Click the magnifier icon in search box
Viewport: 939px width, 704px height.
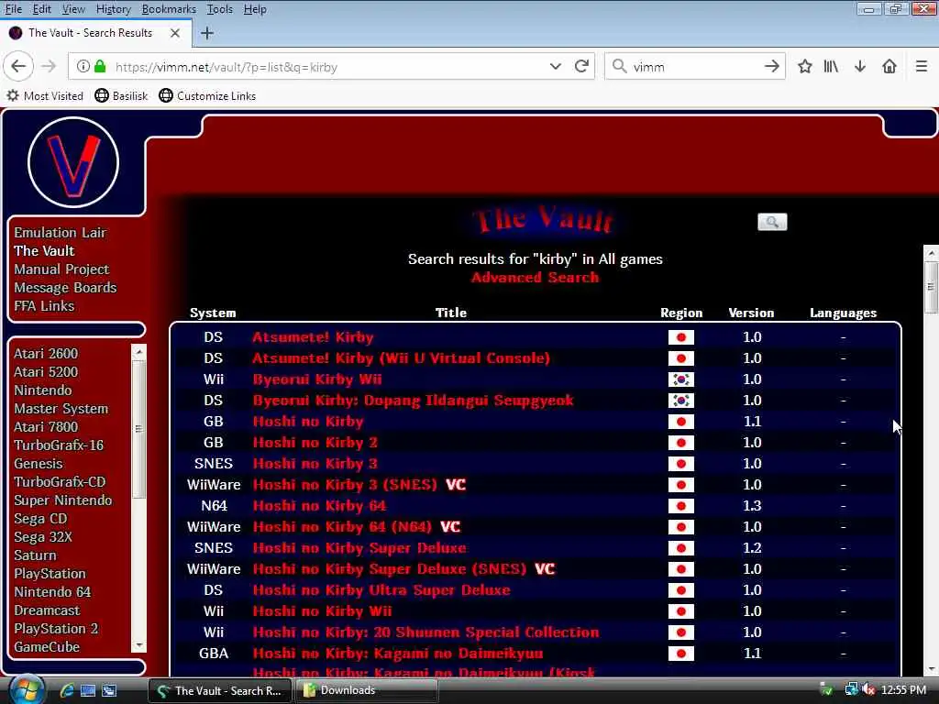(x=620, y=66)
